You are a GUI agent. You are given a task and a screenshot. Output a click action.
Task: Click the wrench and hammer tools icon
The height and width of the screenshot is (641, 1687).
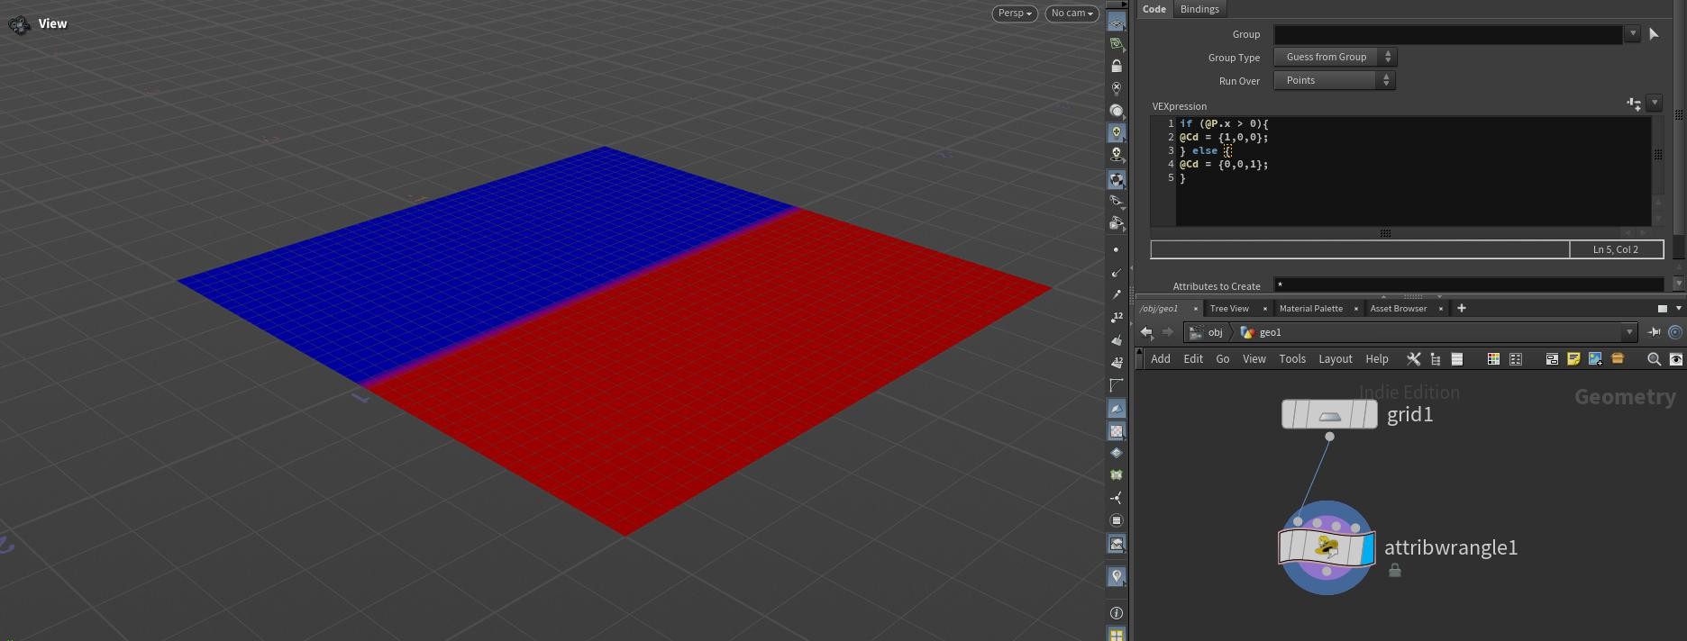point(1413,359)
